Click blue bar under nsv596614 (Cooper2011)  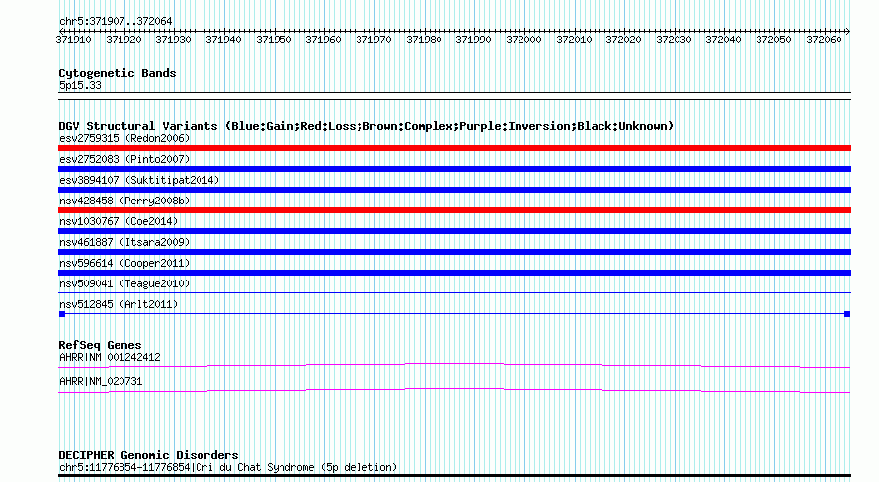tap(454, 273)
